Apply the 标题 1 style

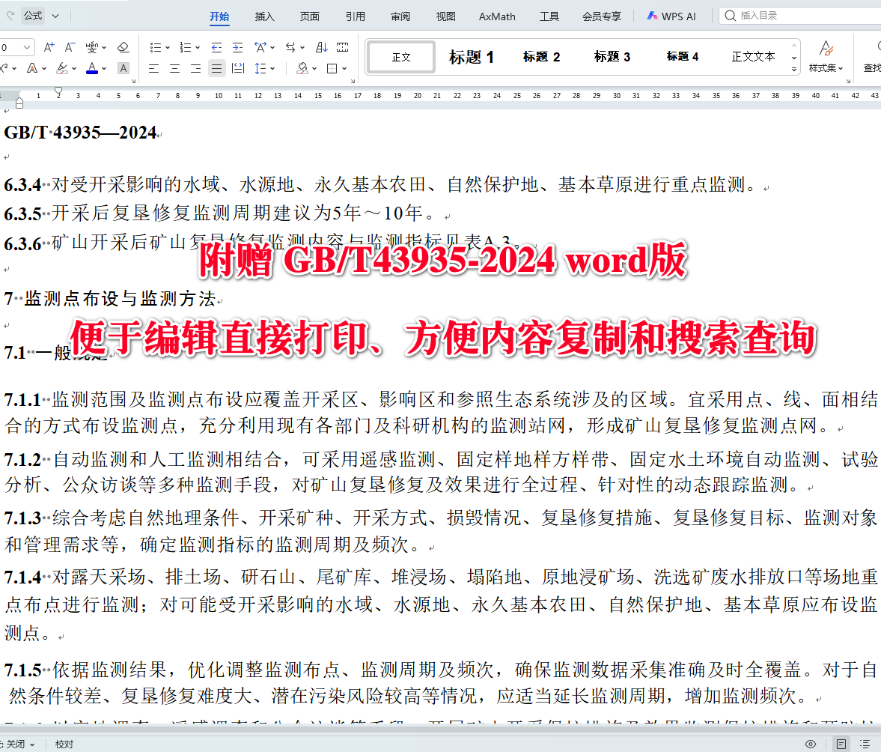[472, 56]
